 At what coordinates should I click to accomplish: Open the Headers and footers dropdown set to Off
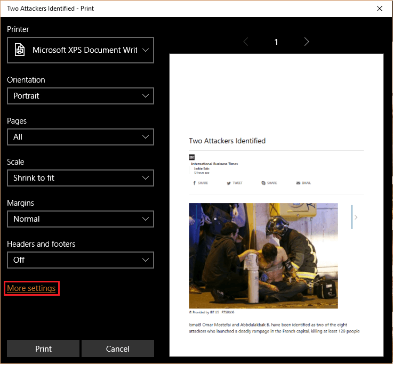pyautogui.click(x=81, y=260)
